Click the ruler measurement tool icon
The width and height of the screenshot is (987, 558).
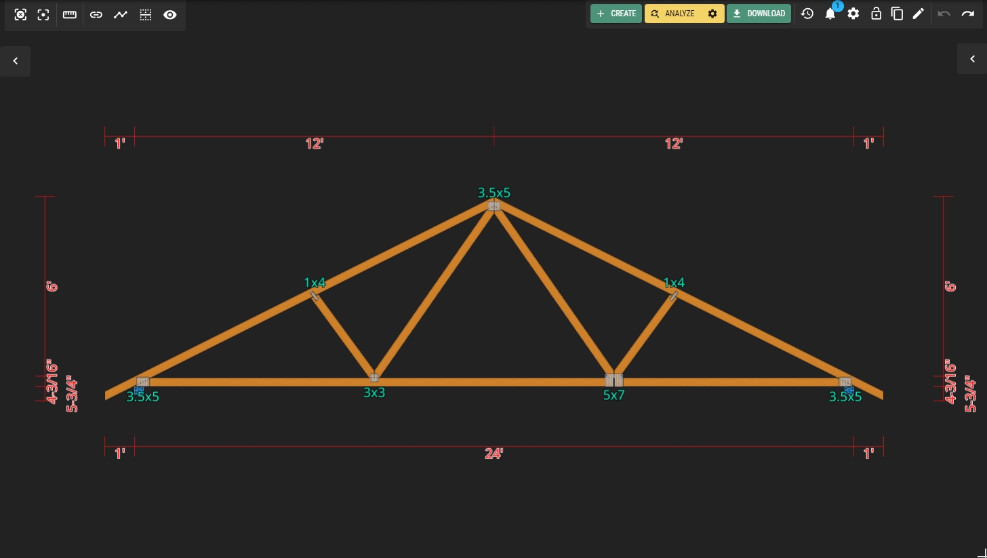click(70, 15)
